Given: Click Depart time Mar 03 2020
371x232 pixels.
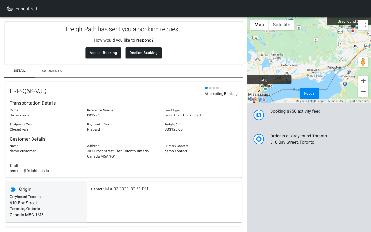Looking at the screenshot, I should click(127, 189).
